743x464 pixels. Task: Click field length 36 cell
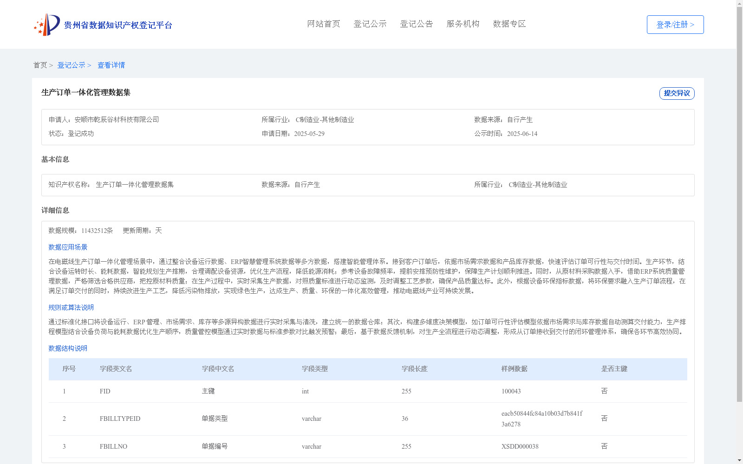[x=405, y=419]
